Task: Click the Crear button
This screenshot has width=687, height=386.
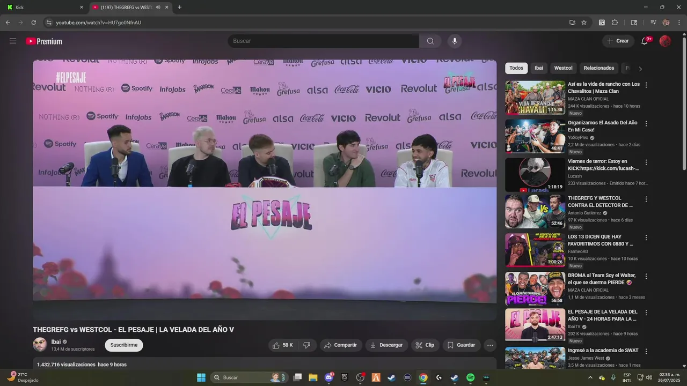Action: [x=618, y=41]
